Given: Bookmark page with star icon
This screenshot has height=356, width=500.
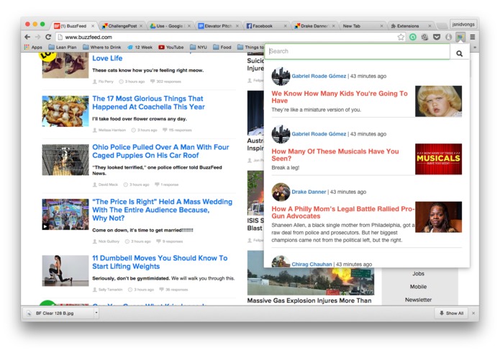Looking at the screenshot, I should point(401,37).
